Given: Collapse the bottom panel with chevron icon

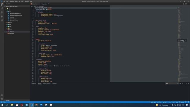Looking at the screenshot, I should point(187,84).
